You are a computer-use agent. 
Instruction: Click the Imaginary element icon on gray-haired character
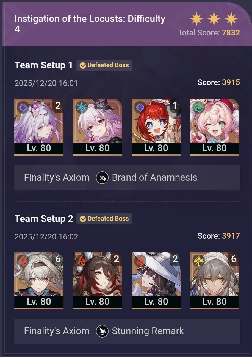[199, 261]
